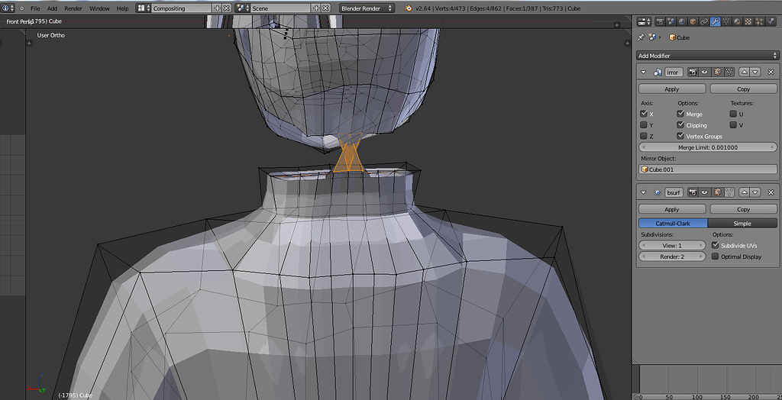Click the Cube object icon in breadcrumb
This screenshot has height=400, width=782.
(672, 37)
